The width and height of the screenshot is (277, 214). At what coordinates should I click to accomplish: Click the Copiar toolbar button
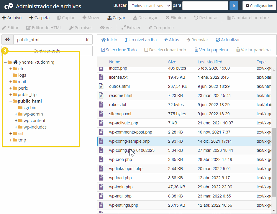pos(66,18)
